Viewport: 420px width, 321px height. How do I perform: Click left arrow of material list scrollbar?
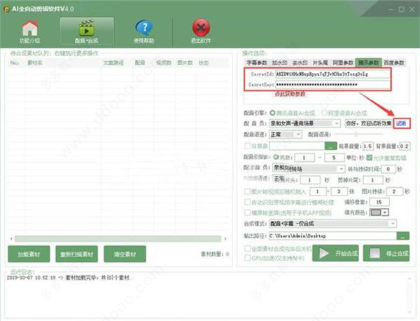pos(11,239)
